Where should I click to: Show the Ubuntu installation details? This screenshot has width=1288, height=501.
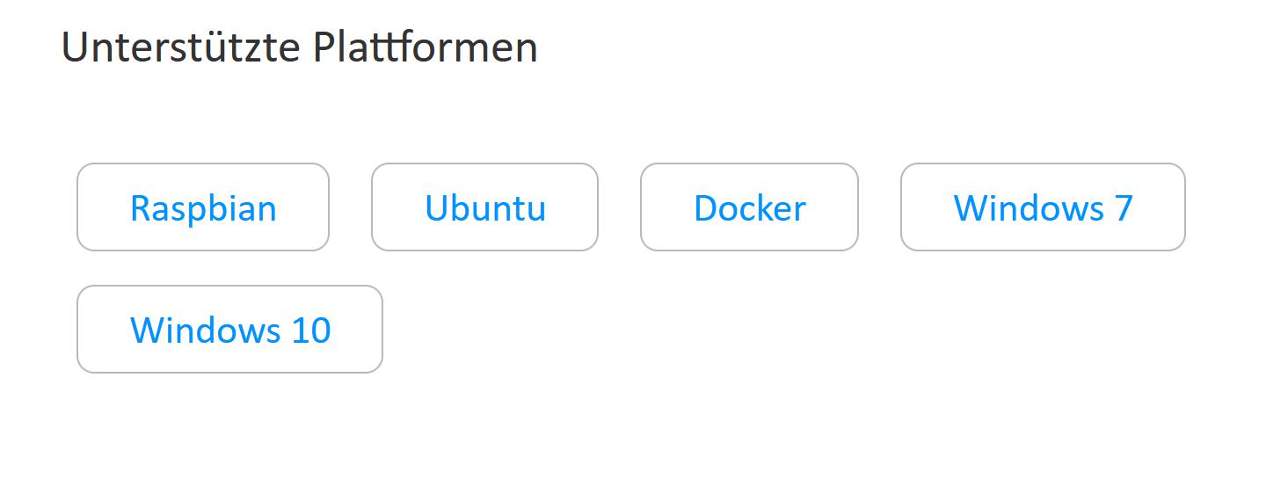(x=484, y=207)
